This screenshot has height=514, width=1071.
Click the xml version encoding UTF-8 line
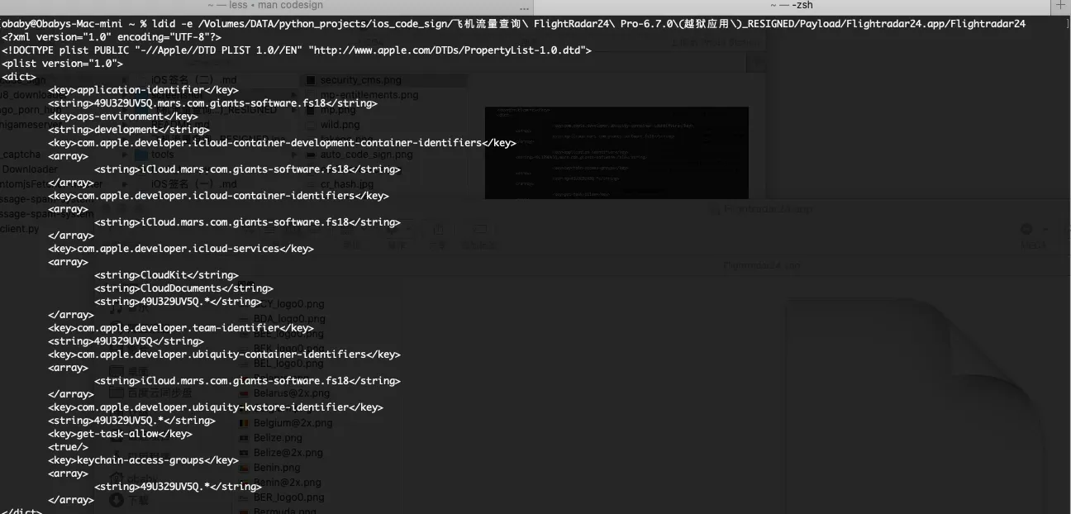click(112, 37)
